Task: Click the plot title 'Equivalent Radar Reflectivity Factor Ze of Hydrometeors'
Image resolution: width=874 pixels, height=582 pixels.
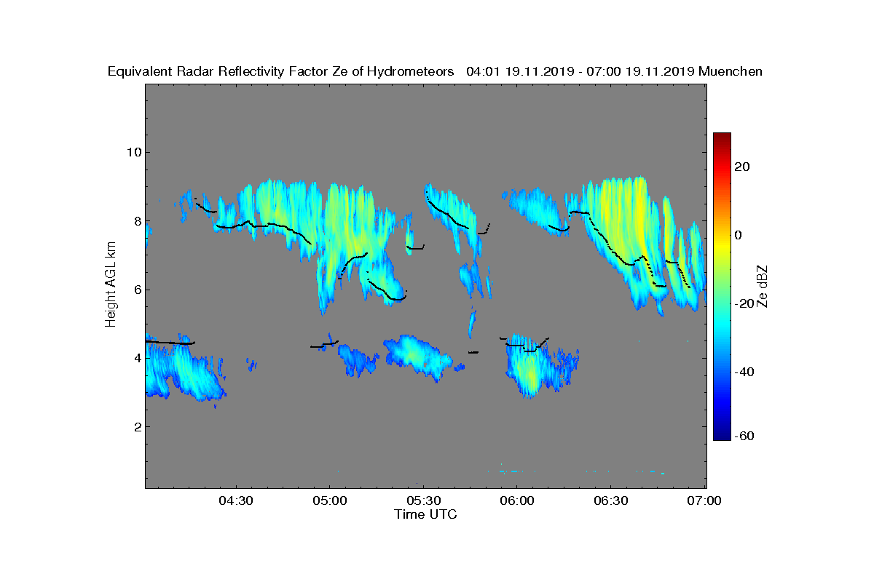Action: pos(280,71)
